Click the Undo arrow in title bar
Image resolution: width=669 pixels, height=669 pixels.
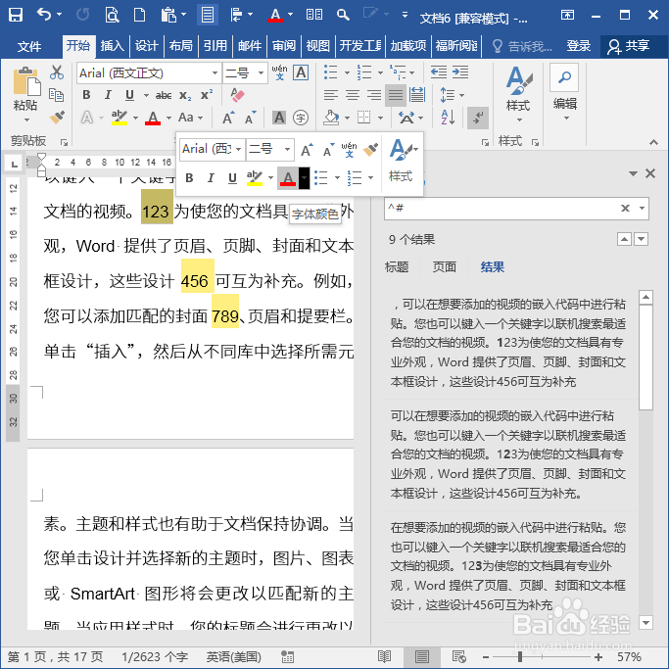(43, 15)
